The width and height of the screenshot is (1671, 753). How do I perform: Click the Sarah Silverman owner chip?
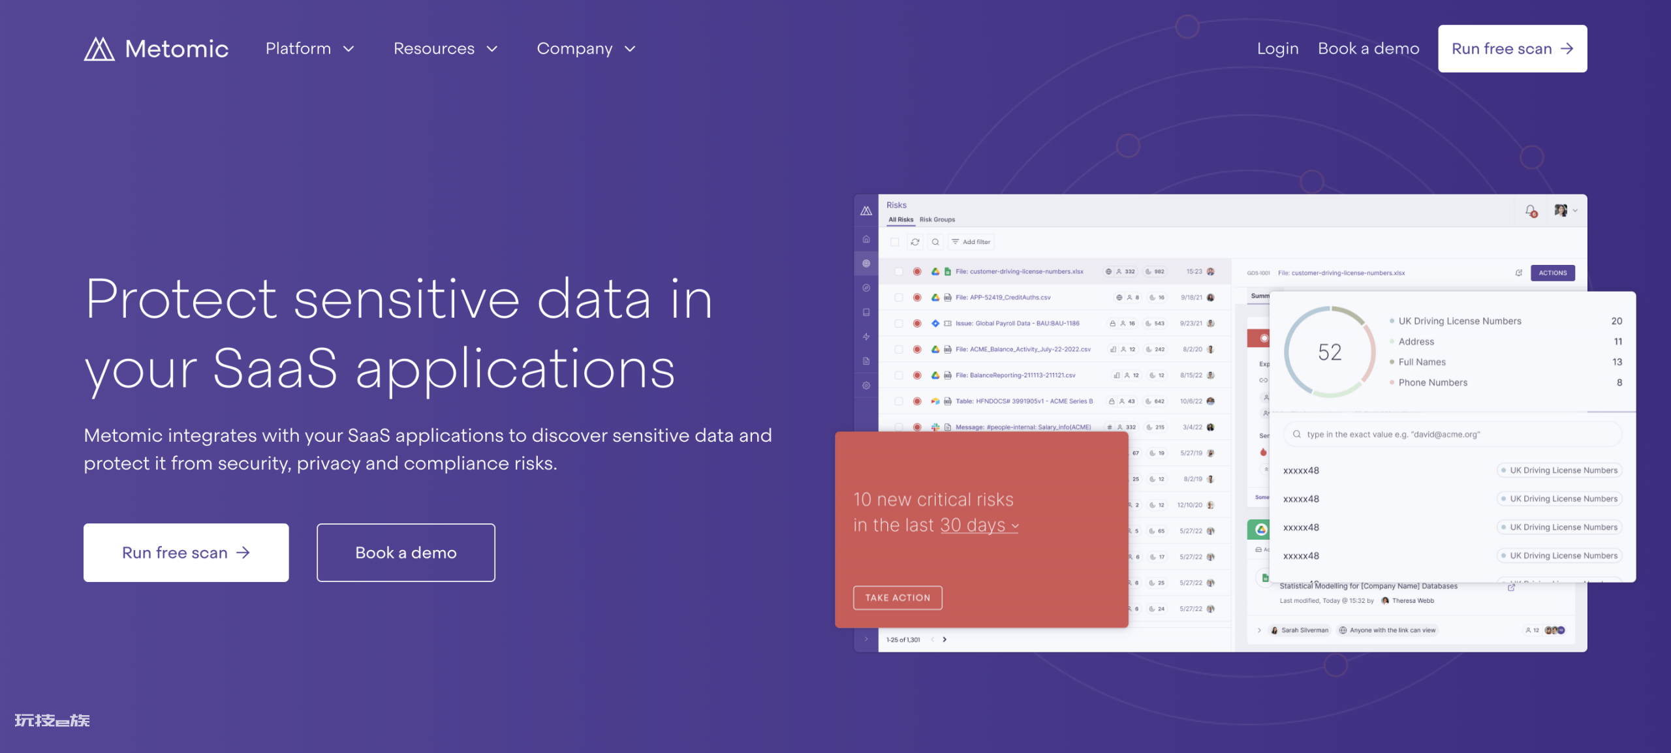1298,630
